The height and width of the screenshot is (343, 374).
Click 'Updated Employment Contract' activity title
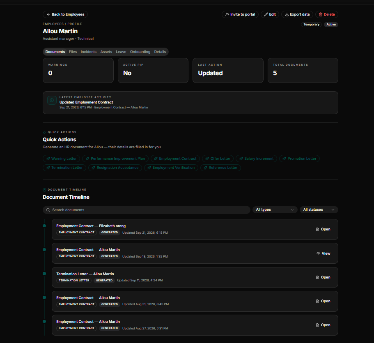tap(86, 102)
